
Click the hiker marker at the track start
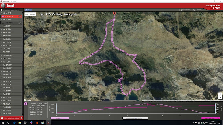click(x=114, y=13)
